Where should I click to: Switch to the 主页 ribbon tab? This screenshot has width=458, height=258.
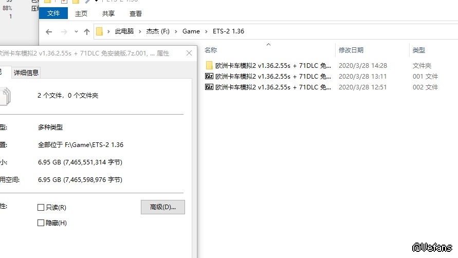81,14
